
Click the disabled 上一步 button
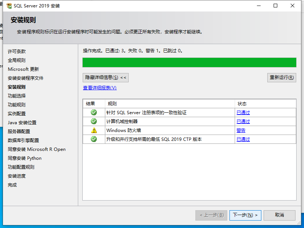click(x=211, y=215)
